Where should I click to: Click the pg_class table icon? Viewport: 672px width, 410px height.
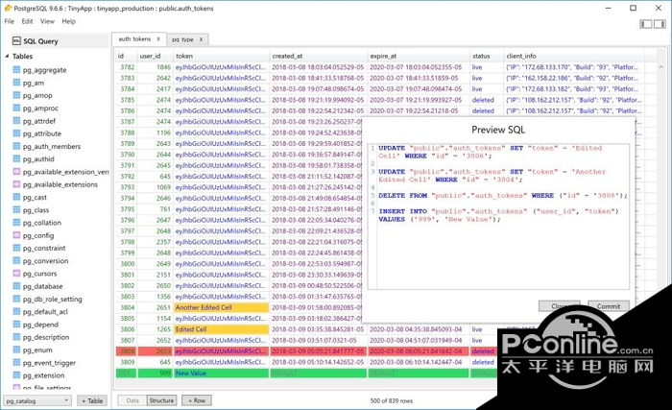pos(16,209)
